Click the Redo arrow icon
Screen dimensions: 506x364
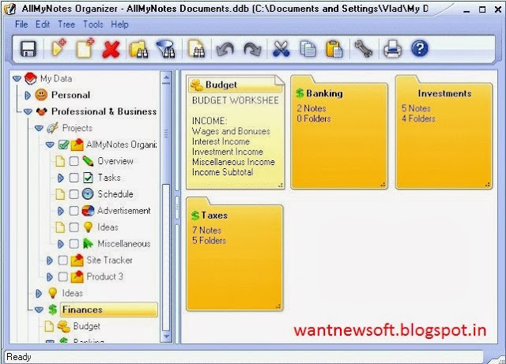click(252, 49)
